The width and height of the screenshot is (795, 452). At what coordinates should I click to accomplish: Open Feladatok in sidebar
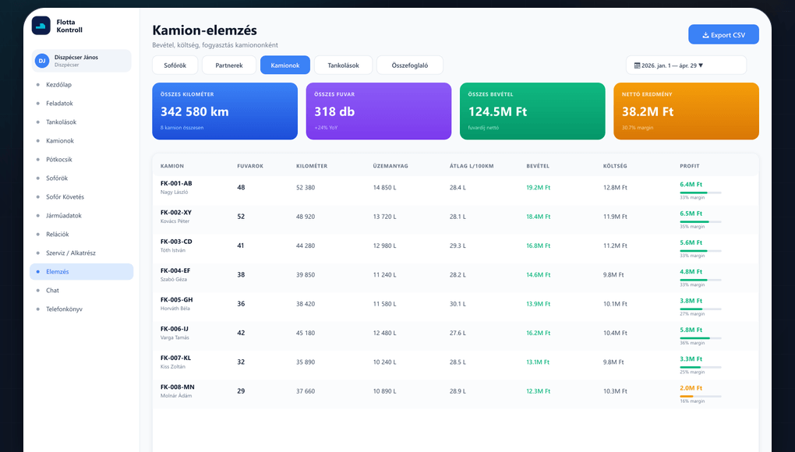(x=82, y=104)
